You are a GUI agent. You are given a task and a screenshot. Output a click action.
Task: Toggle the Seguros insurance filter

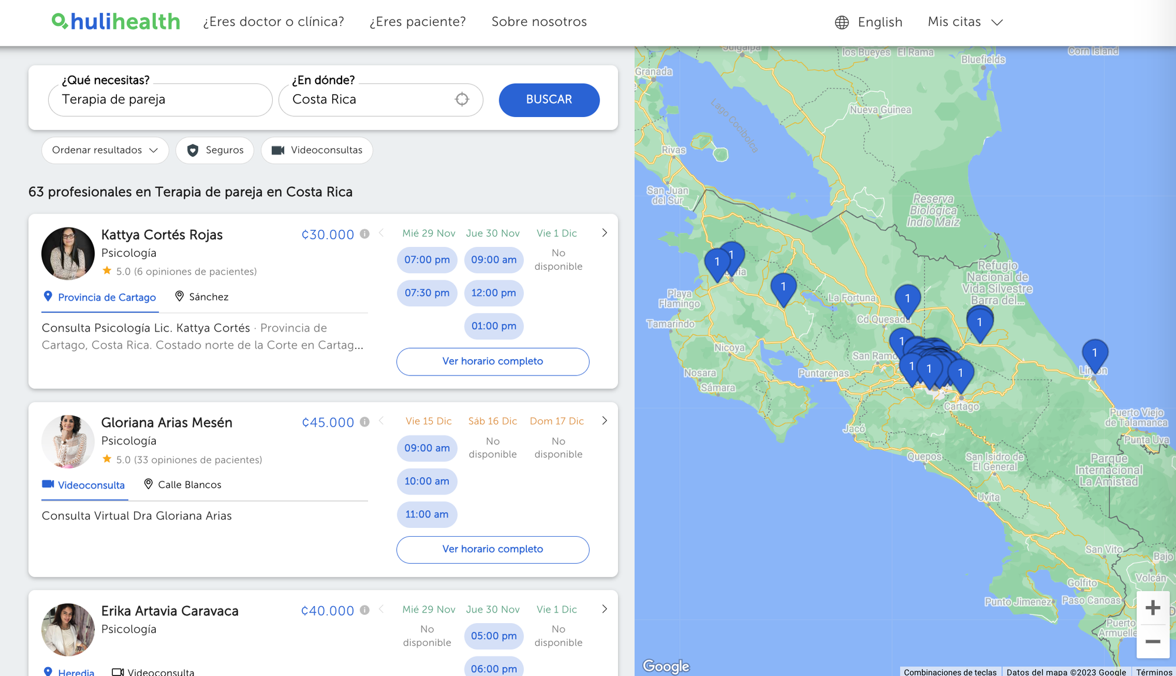tap(215, 150)
